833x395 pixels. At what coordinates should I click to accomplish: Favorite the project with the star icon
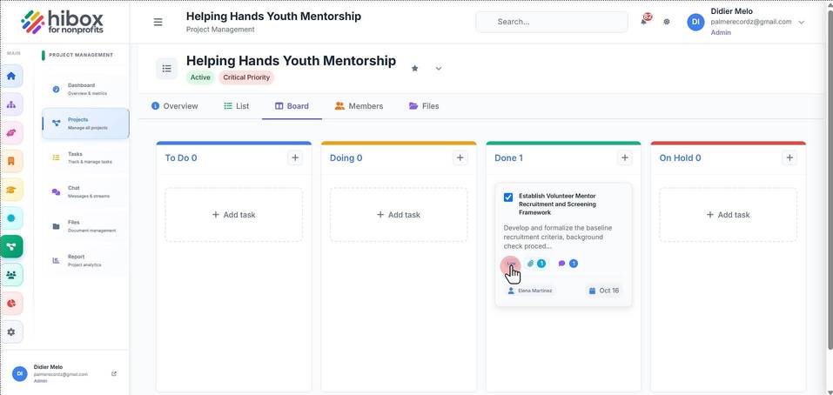(415, 68)
